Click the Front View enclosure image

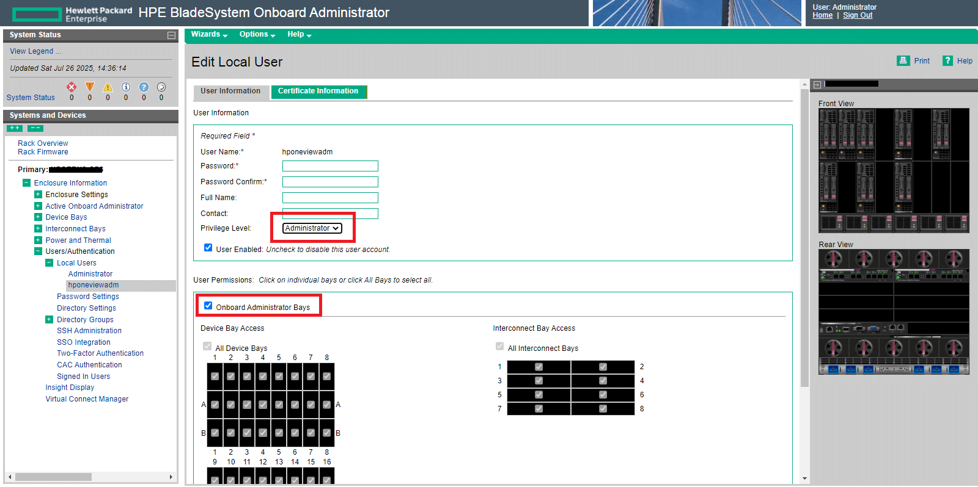coord(894,170)
